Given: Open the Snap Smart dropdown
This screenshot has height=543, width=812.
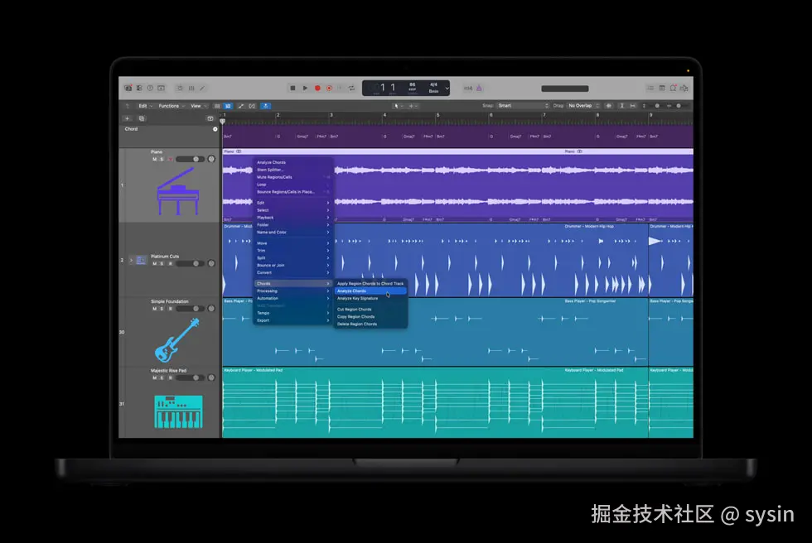Looking at the screenshot, I should coord(523,105).
